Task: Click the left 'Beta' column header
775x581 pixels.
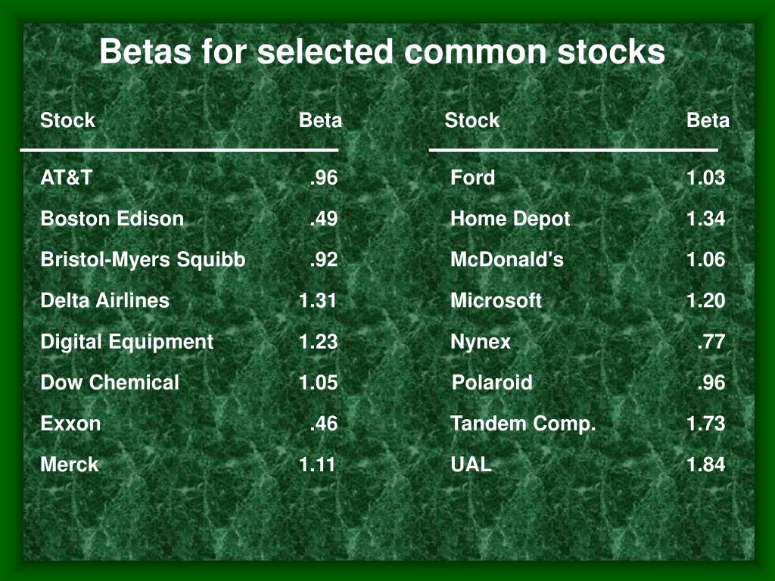Action: click(x=320, y=120)
